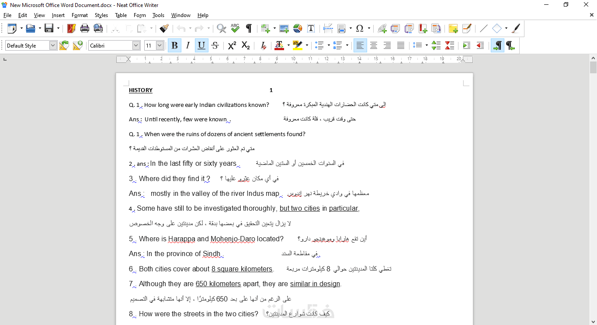Click the Insert Line tool
The image size is (597, 325).
484,29
